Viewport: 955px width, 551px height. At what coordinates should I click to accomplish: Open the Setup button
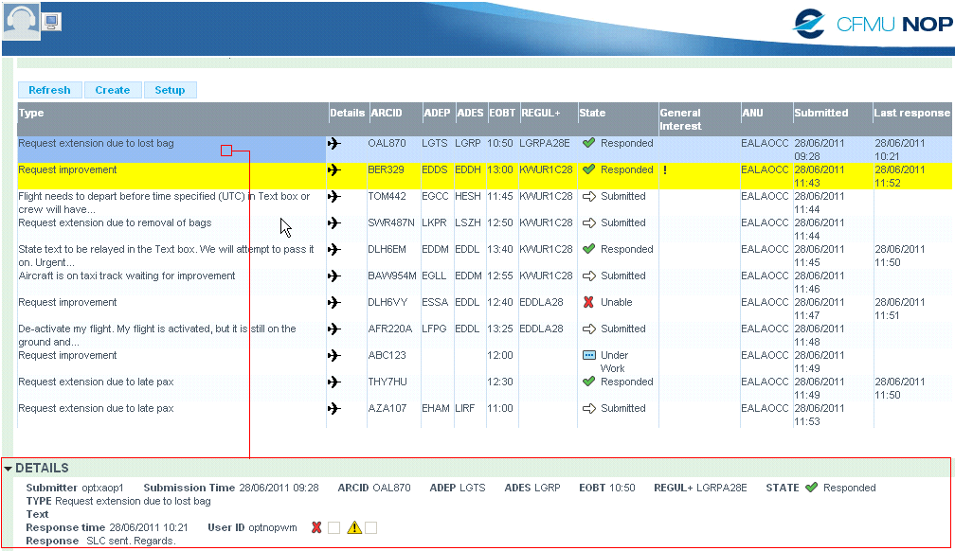click(170, 90)
